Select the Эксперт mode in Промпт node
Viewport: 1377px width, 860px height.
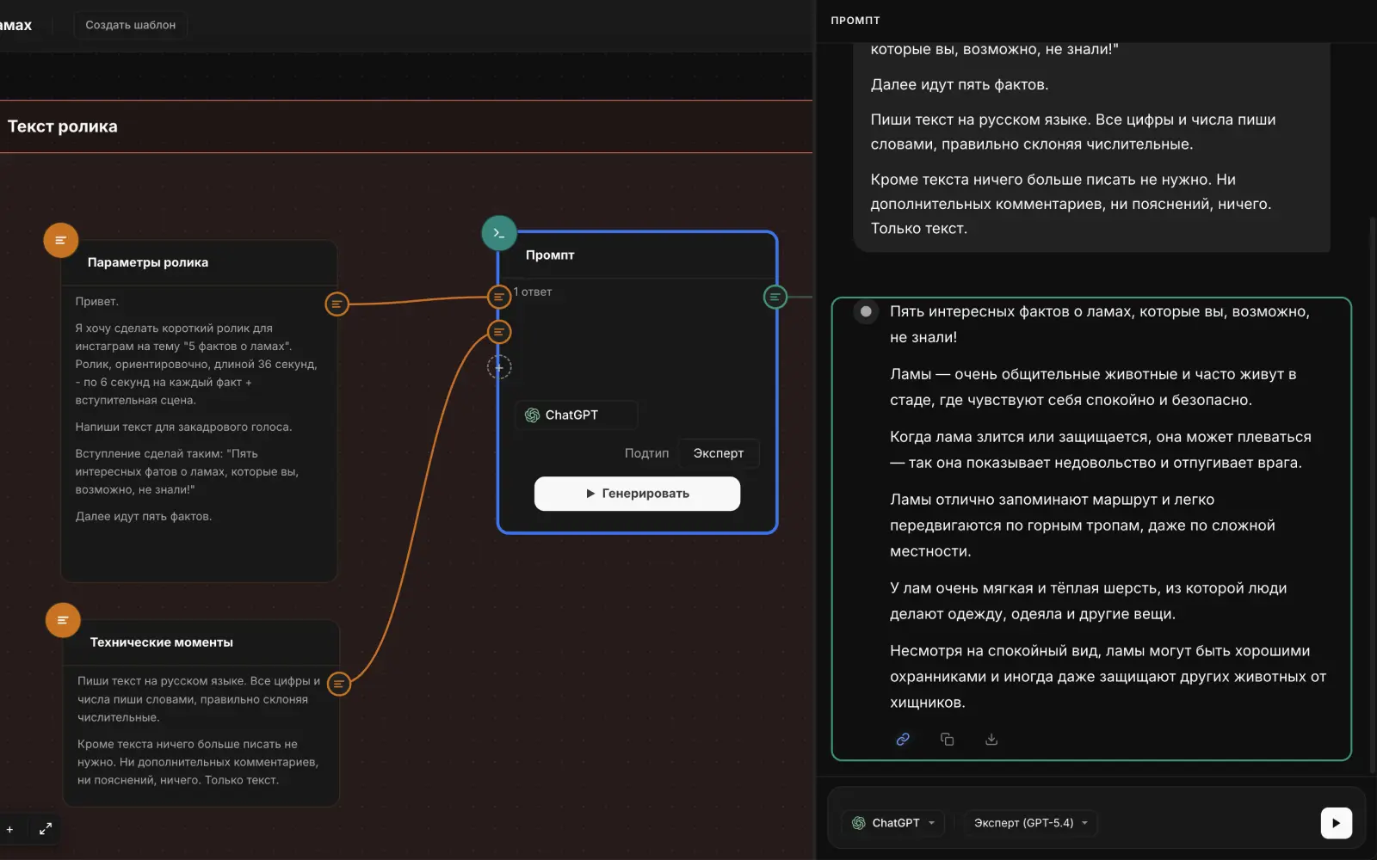(x=719, y=453)
